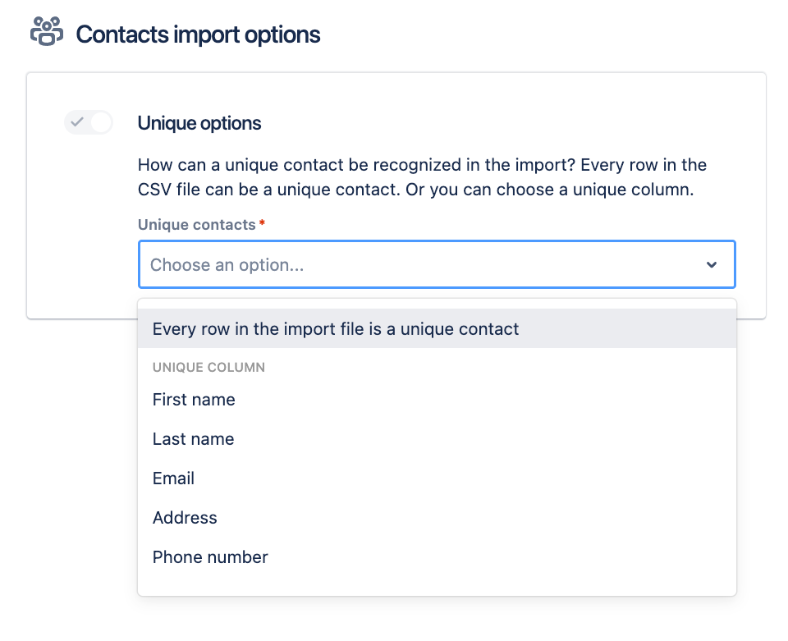The width and height of the screenshot is (788, 641).
Task: Click the 'Unique options' heading
Action: [x=199, y=123]
